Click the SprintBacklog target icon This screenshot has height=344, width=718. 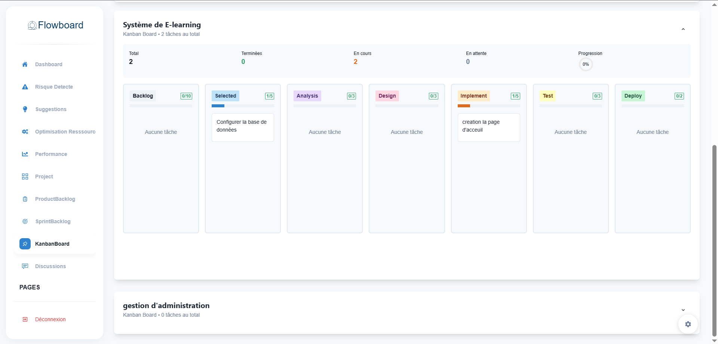(25, 221)
